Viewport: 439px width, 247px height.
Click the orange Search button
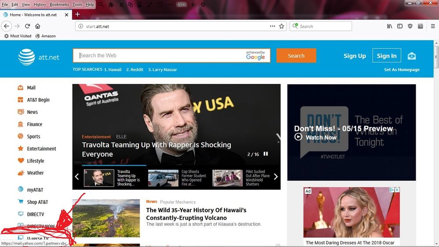pos(296,55)
